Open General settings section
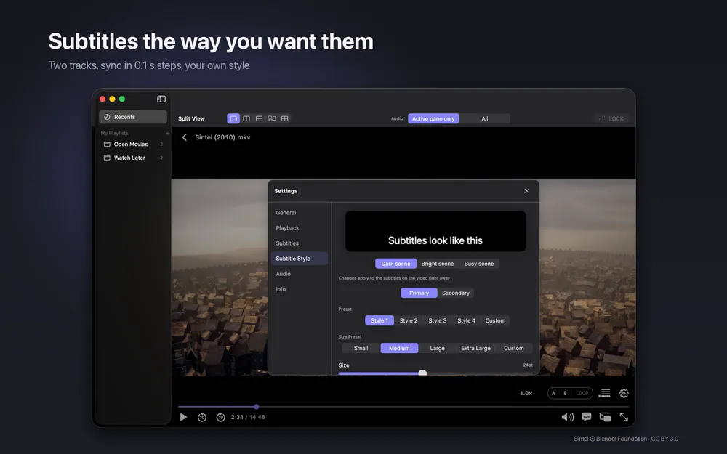727x454 pixels. (299, 213)
